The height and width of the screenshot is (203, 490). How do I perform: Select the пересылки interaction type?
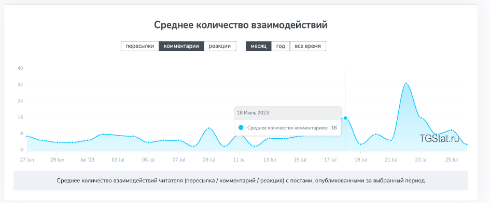(140, 46)
